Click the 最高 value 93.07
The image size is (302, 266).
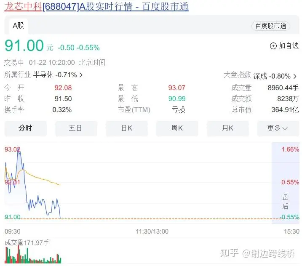[177, 88]
